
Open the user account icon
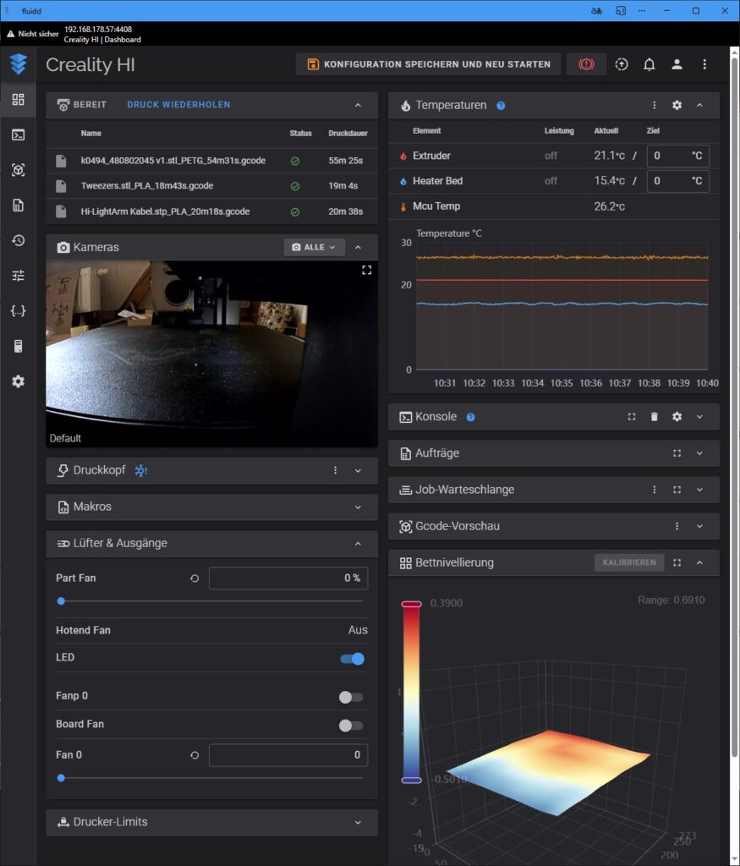(677, 64)
